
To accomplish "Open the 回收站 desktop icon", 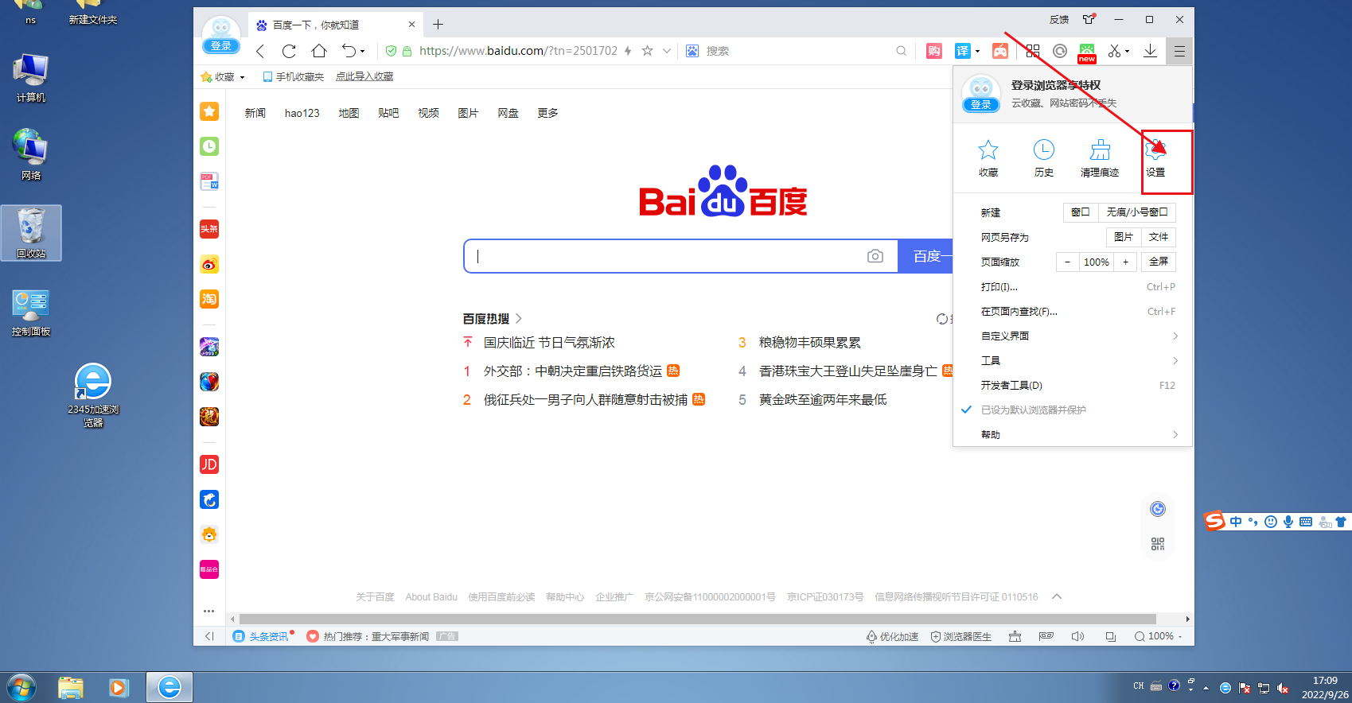I will coord(31,233).
